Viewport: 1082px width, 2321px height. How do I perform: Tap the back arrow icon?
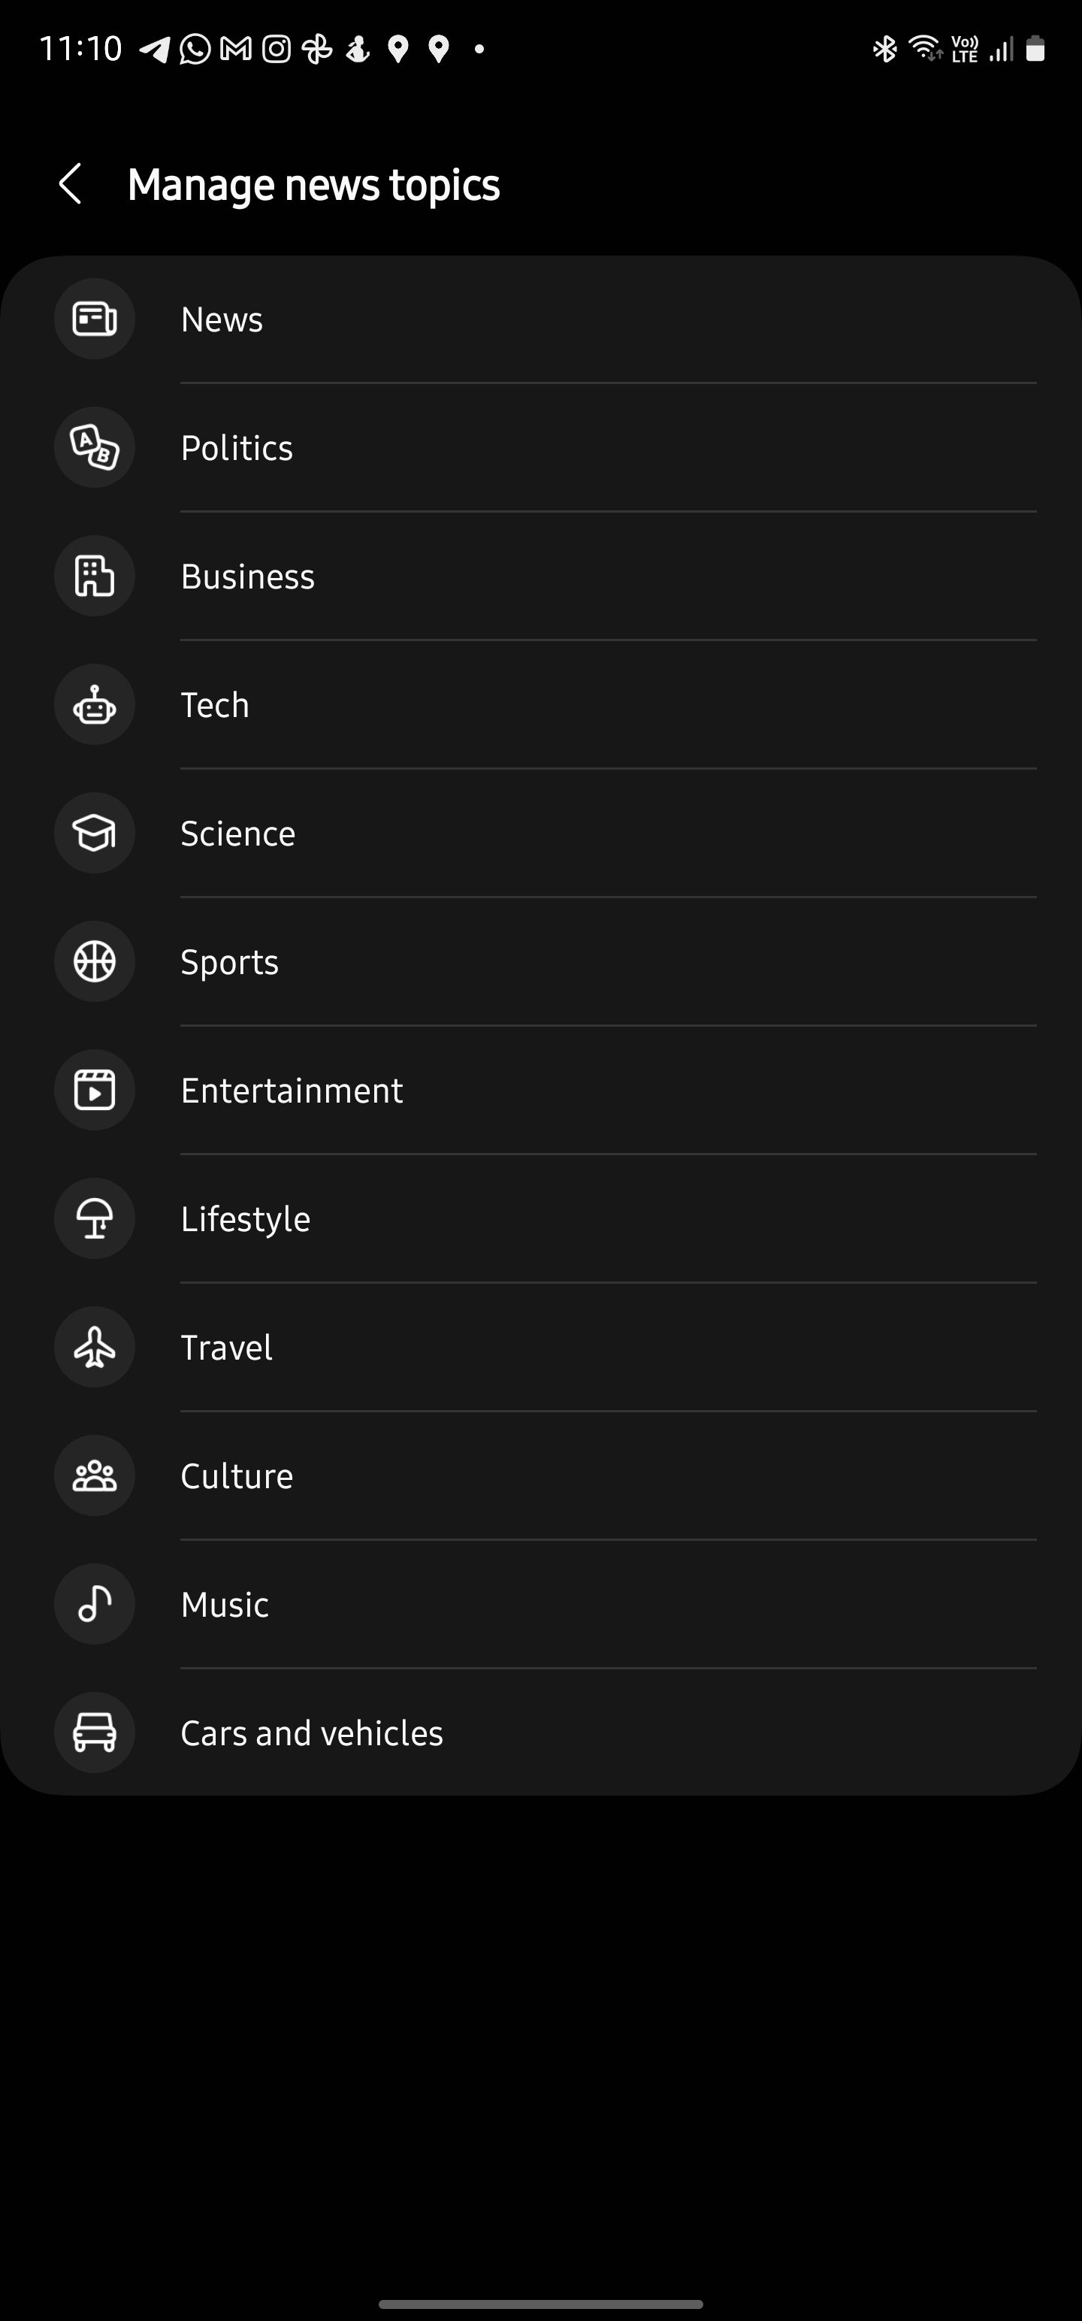click(71, 185)
